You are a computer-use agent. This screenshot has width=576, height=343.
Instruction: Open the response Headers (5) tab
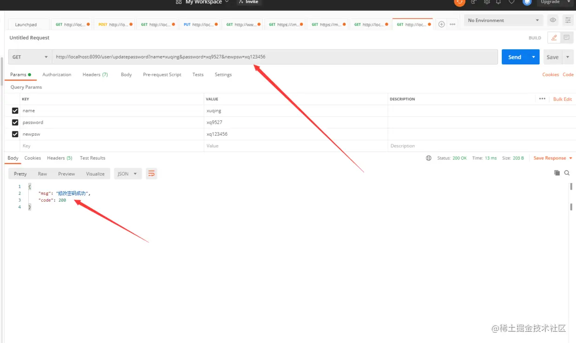pos(59,158)
